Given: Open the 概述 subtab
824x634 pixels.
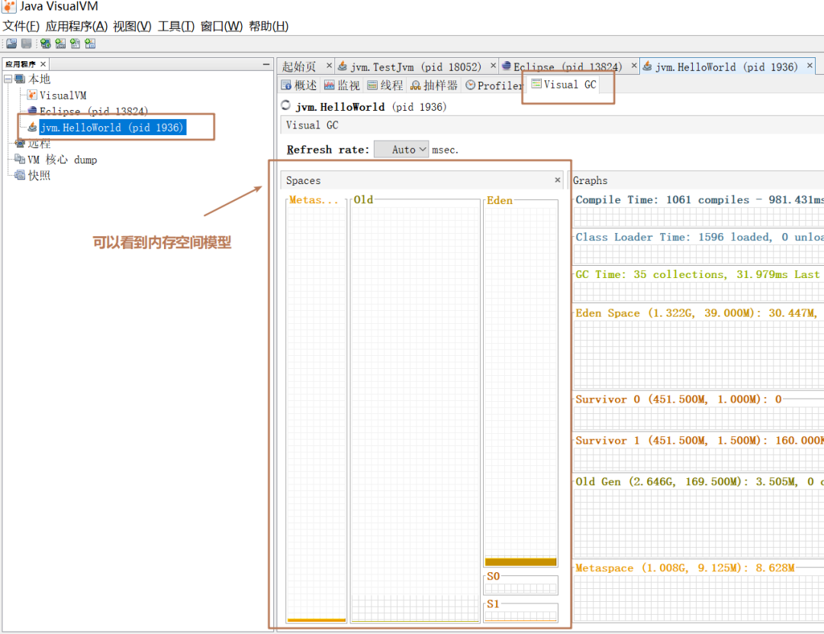Looking at the screenshot, I should click(x=299, y=86).
